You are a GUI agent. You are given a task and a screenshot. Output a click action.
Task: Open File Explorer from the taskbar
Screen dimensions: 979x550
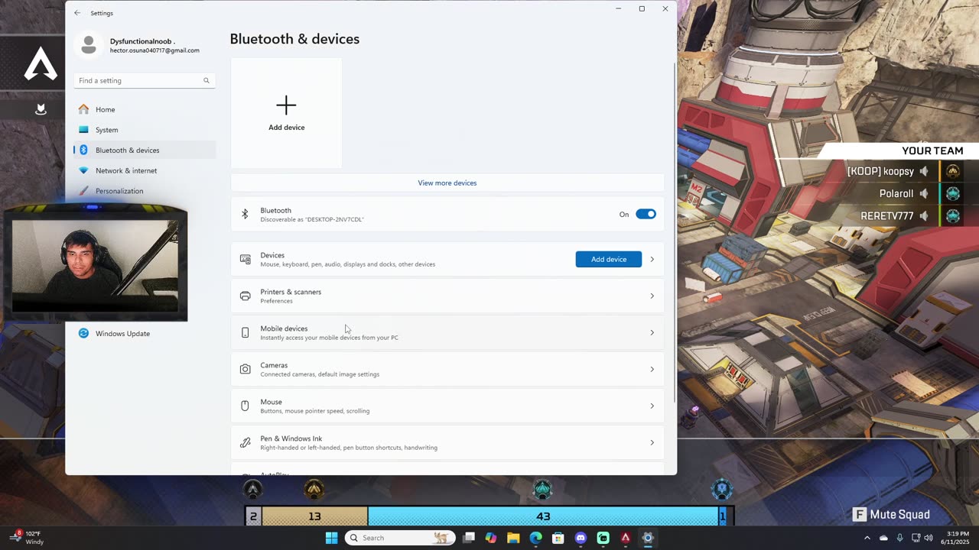pyautogui.click(x=513, y=538)
